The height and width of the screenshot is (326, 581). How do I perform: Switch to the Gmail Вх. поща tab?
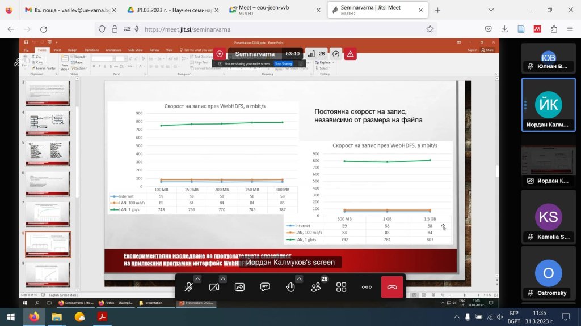(70, 10)
